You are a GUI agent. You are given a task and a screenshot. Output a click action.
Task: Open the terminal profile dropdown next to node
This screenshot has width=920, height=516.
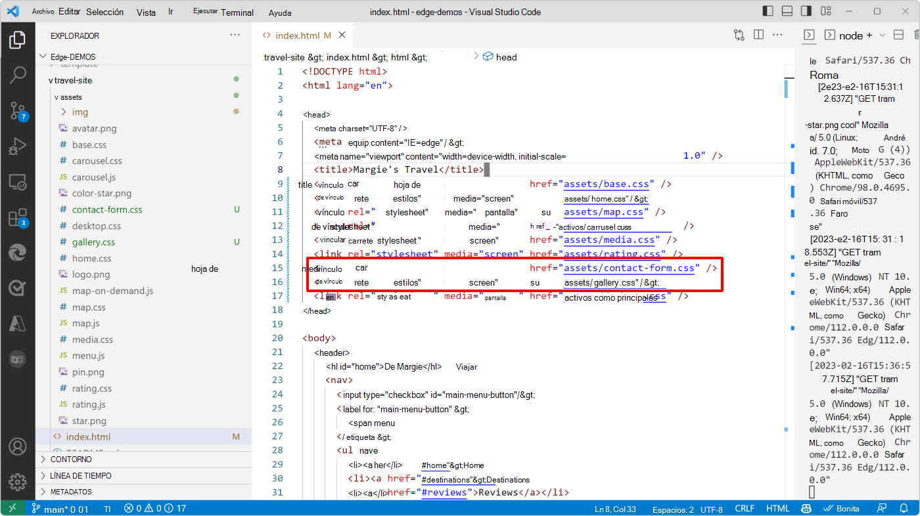click(882, 34)
